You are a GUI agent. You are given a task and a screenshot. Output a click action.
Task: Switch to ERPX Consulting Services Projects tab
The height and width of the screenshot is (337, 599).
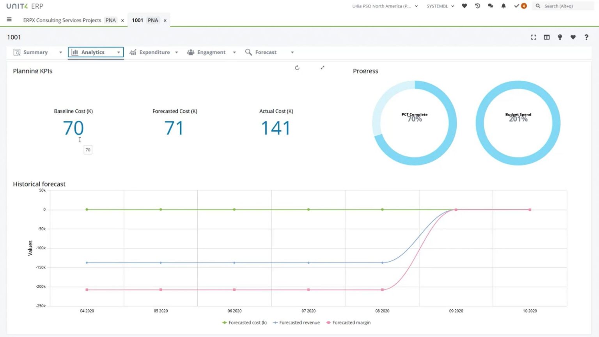[62, 20]
